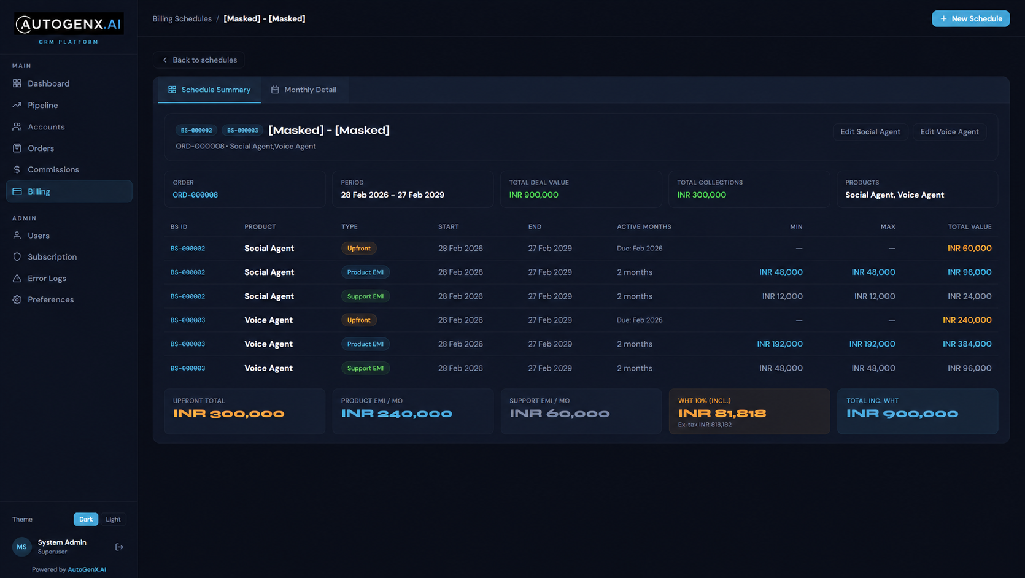1025x578 pixels.
Task: Click Edit Voice Agent button
Action: pyautogui.click(x=949, y=132)
